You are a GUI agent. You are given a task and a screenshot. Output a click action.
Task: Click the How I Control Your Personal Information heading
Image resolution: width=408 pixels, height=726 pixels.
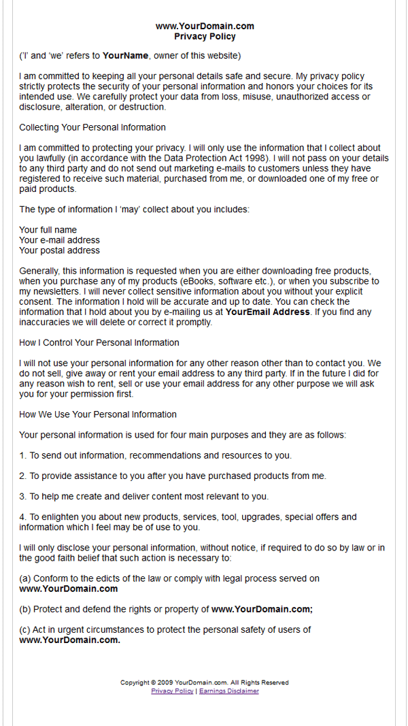pos(99,343)
